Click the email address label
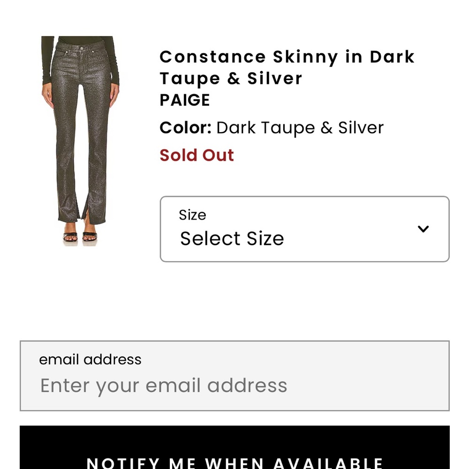Screen dimensions: 469x469 coord(90,359)
